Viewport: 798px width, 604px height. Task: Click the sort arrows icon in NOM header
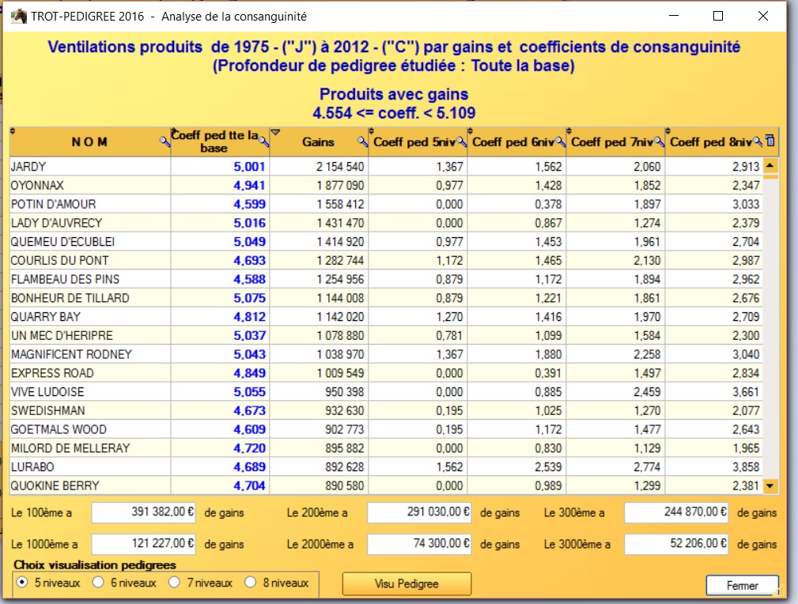(x=13, y=131)
